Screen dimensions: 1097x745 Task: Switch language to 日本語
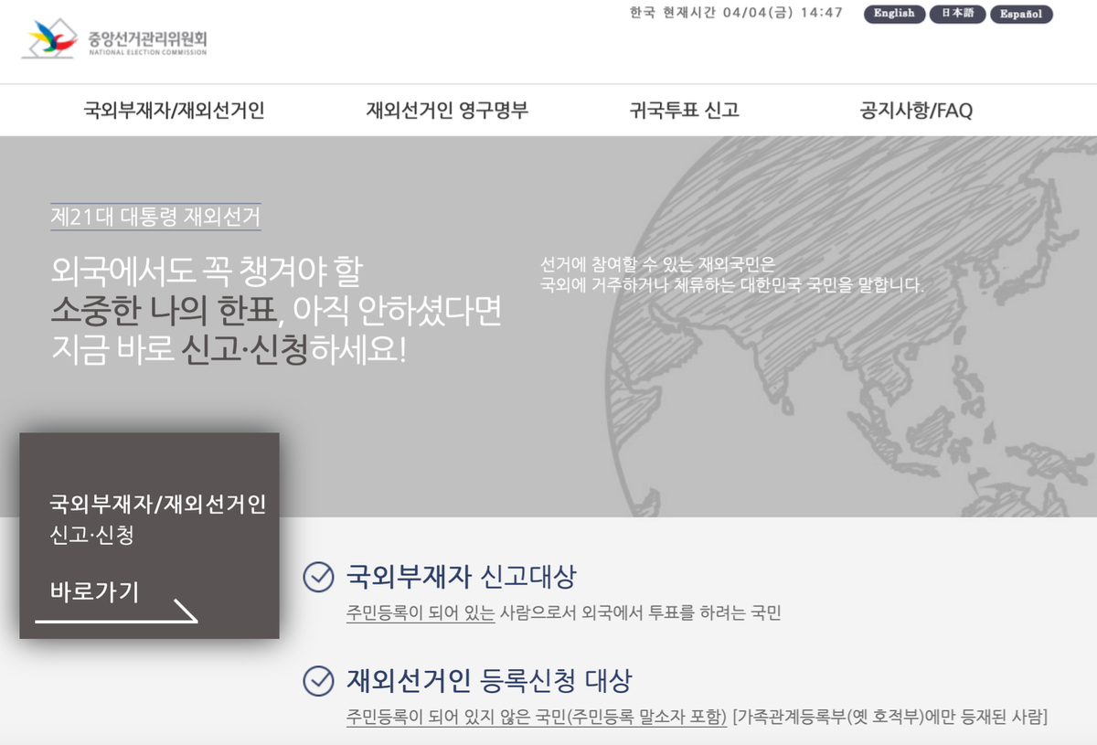(x=957, y=14)
